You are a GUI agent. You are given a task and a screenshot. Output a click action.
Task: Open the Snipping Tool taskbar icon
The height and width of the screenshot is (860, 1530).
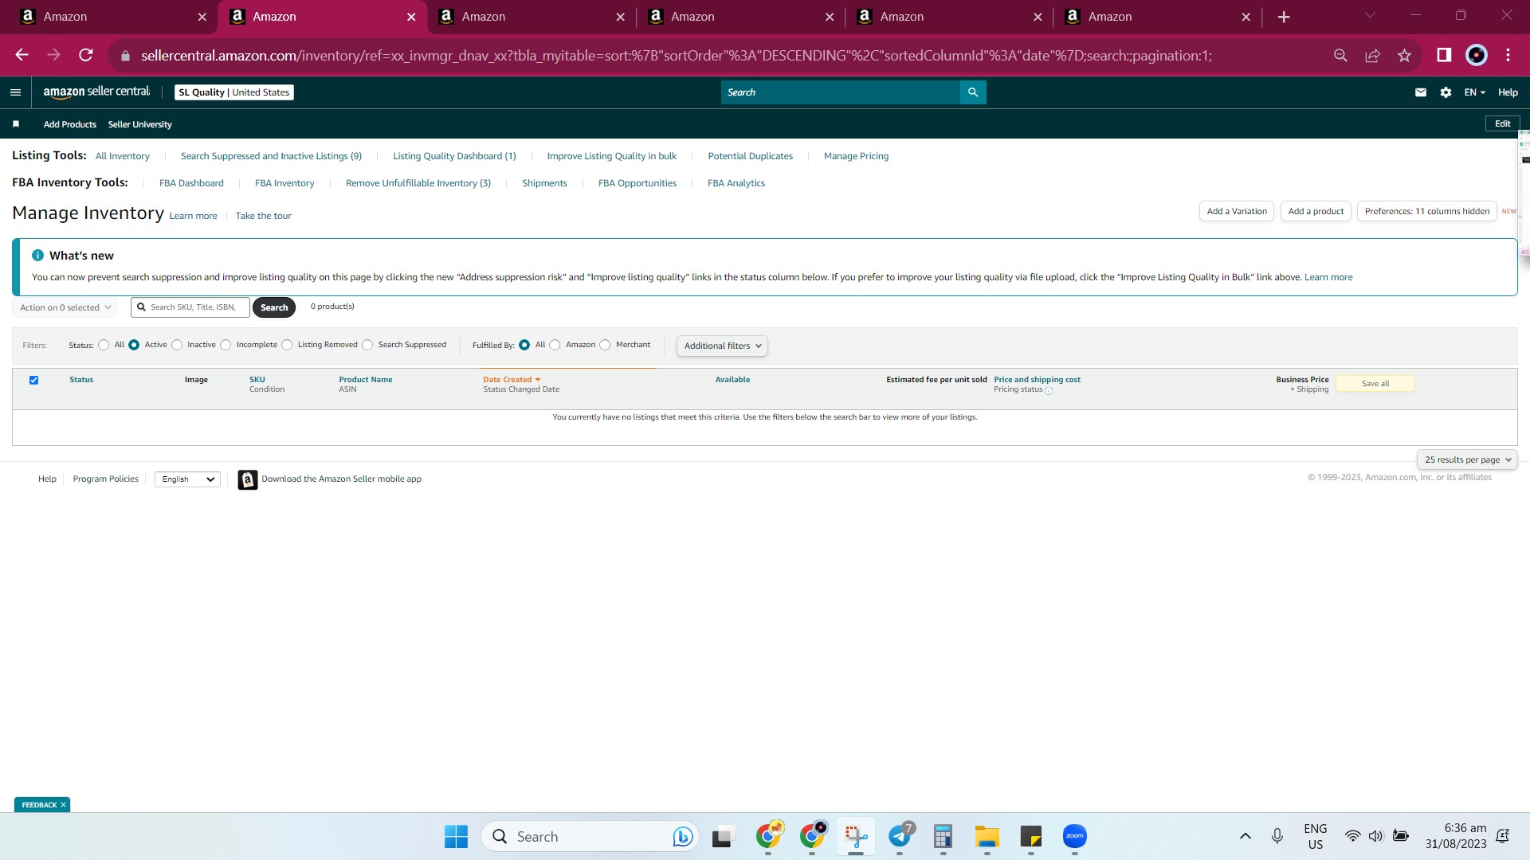coord(856,837)
